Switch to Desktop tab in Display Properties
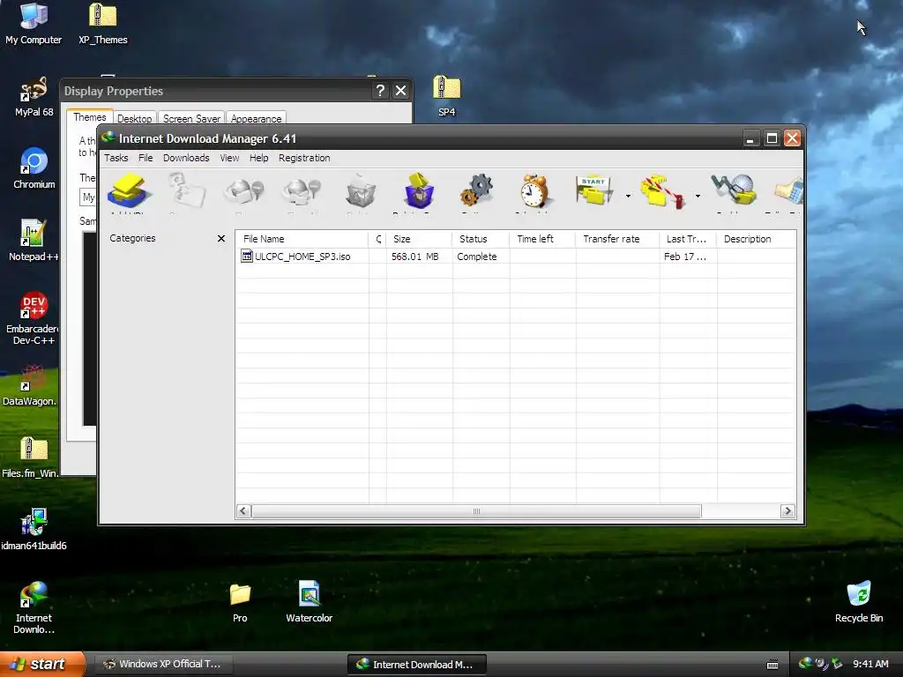903x677 pixels. click(134, 119)
